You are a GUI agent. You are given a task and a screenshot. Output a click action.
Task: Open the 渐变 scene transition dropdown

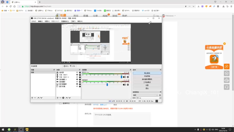(x=145, y=95)
